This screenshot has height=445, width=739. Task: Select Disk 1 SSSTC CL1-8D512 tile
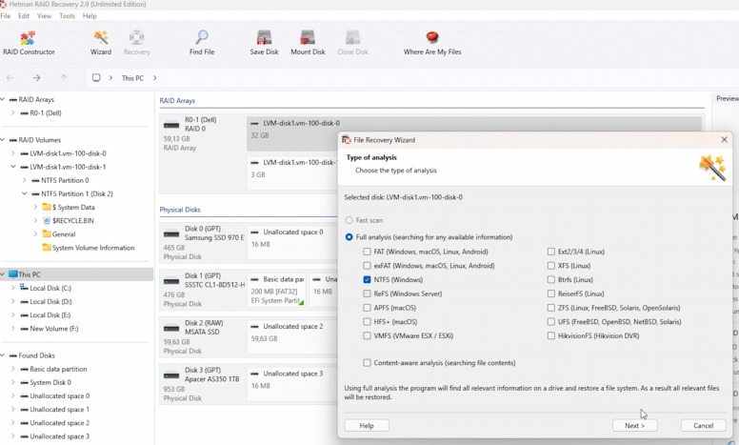tap(203, 290)
